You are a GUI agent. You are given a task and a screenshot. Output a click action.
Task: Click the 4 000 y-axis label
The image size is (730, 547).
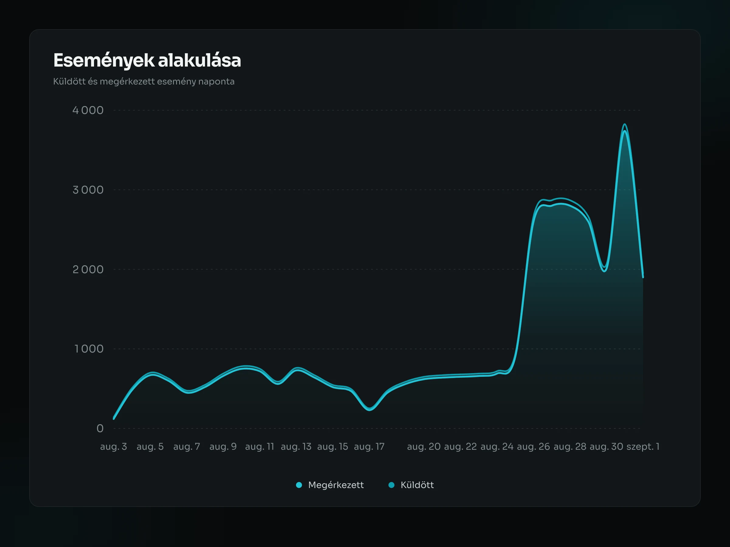click(x=88, y=110)
